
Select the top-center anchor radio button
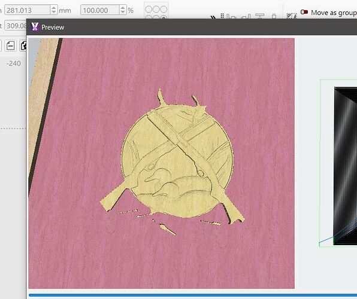click(156, 10)
